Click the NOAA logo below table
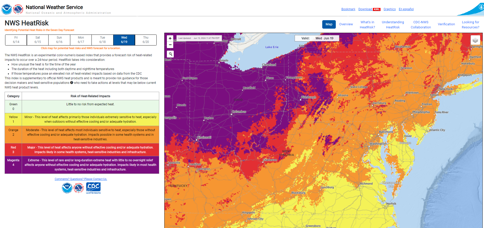Screen dimensions: 484x228 (x=67, y=188)
